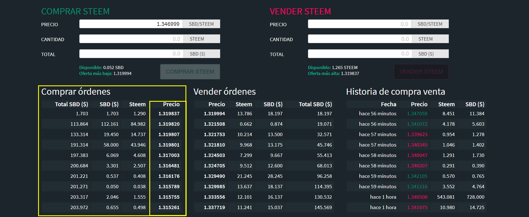
Task: Click trade history price 1.341075
Action: (417, 207)
